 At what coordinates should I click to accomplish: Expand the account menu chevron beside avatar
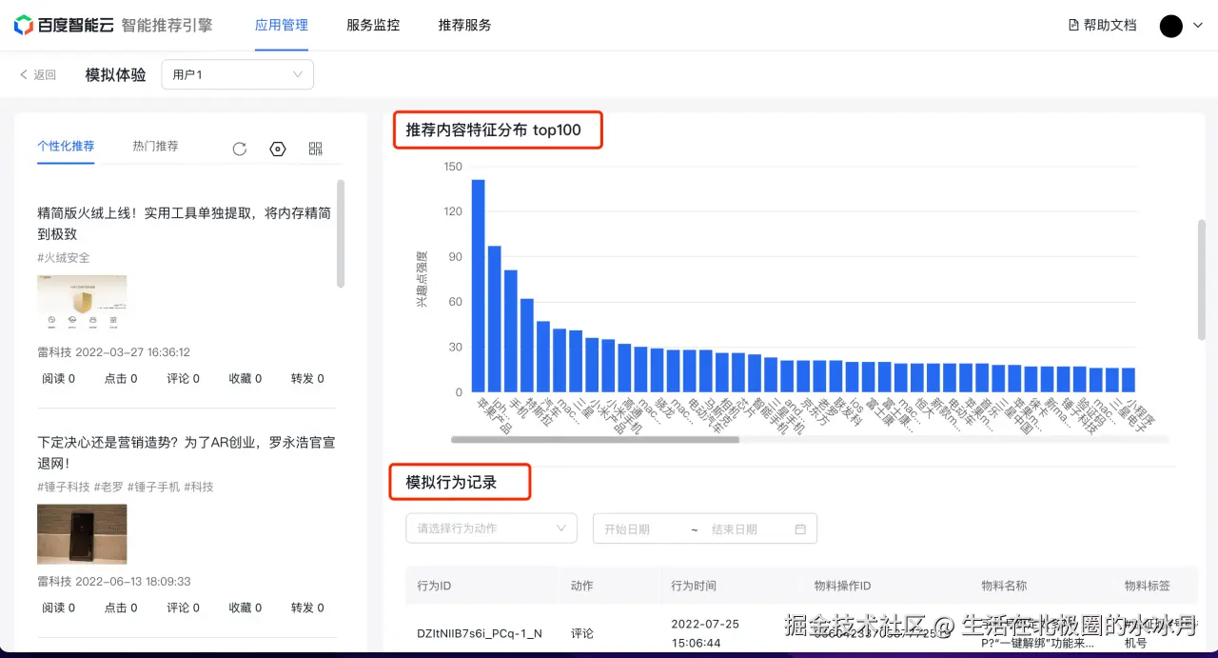pyautogui.click(x=1198, y=26)
